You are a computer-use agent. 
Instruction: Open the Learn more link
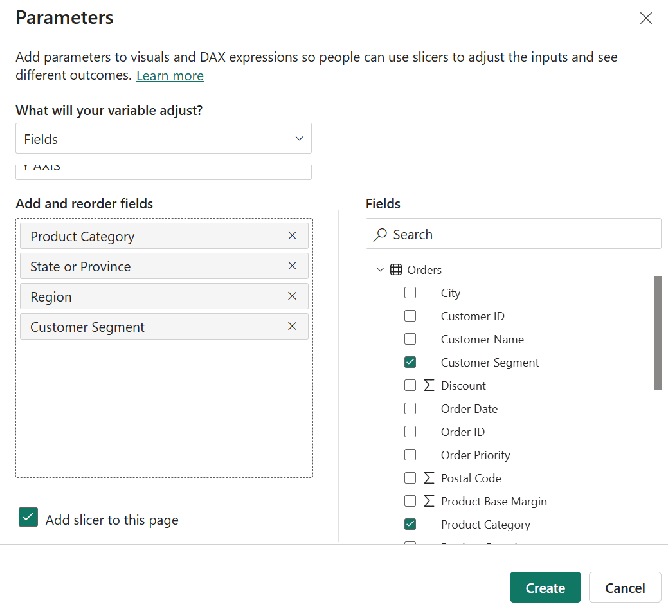170,76
